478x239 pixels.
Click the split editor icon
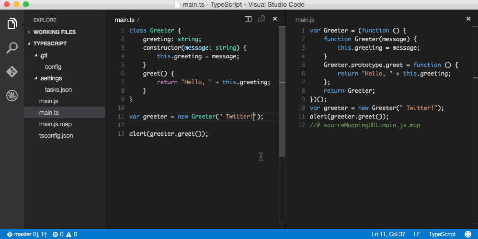[x=248, y=19]
